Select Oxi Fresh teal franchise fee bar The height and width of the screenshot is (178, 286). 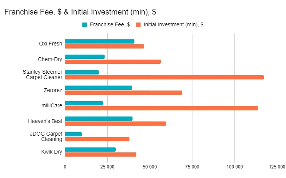[x=99, y=41]
